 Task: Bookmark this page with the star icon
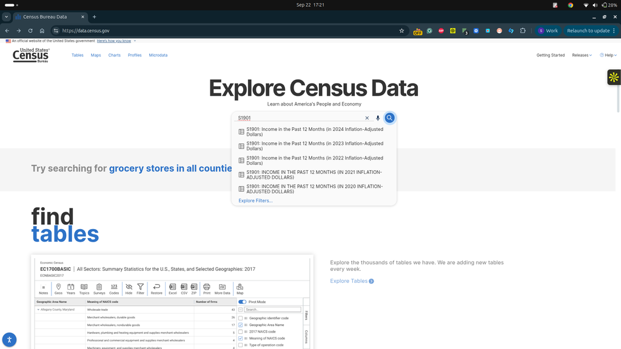tap(401, 30)
